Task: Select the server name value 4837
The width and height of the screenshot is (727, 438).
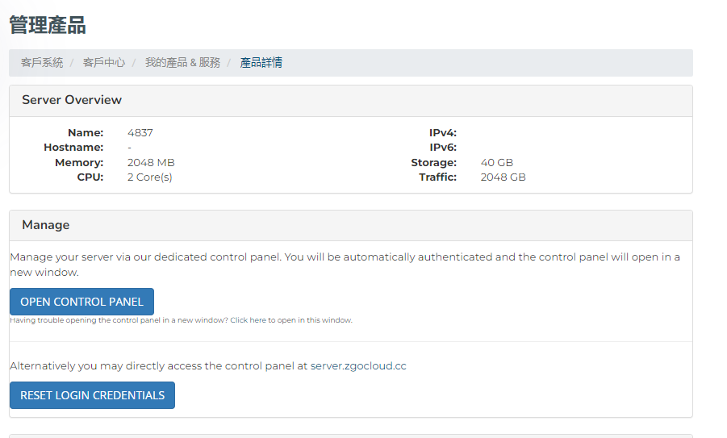Action: tap(140, 132)
